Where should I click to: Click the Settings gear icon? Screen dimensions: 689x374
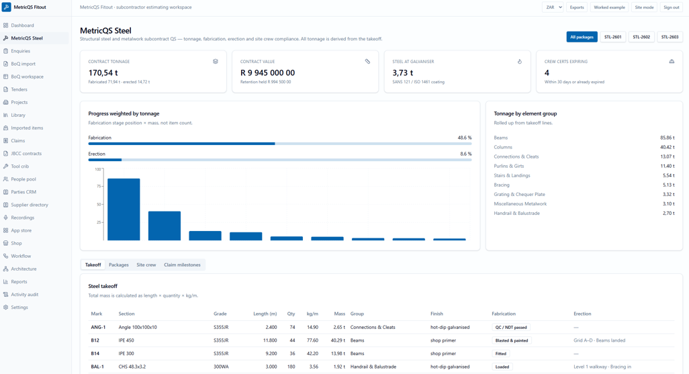tap(6, 308)
